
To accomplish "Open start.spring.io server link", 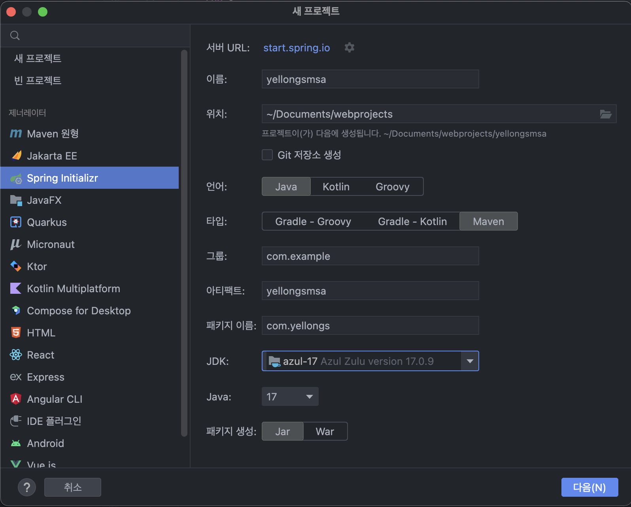I will 297,47.
